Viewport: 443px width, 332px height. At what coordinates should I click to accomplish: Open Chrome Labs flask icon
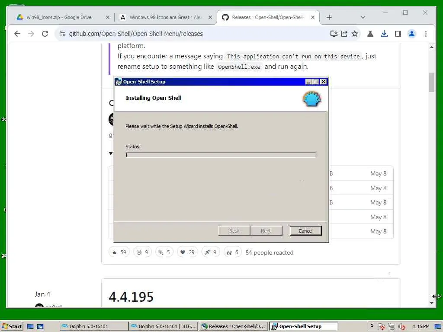(370, 34)
